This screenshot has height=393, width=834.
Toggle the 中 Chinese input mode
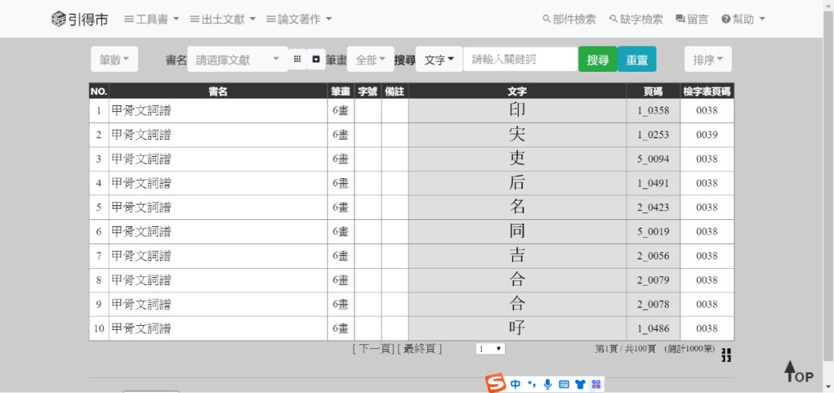tap(515, 384)
